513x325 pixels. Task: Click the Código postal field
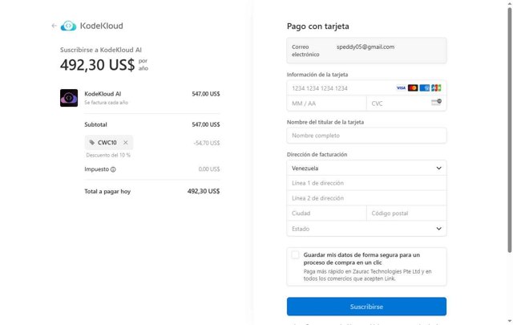tap(406, 213)
